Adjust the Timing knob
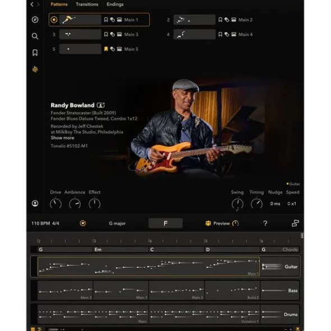This screenshot has height=331, width=331. click(256, 204)
